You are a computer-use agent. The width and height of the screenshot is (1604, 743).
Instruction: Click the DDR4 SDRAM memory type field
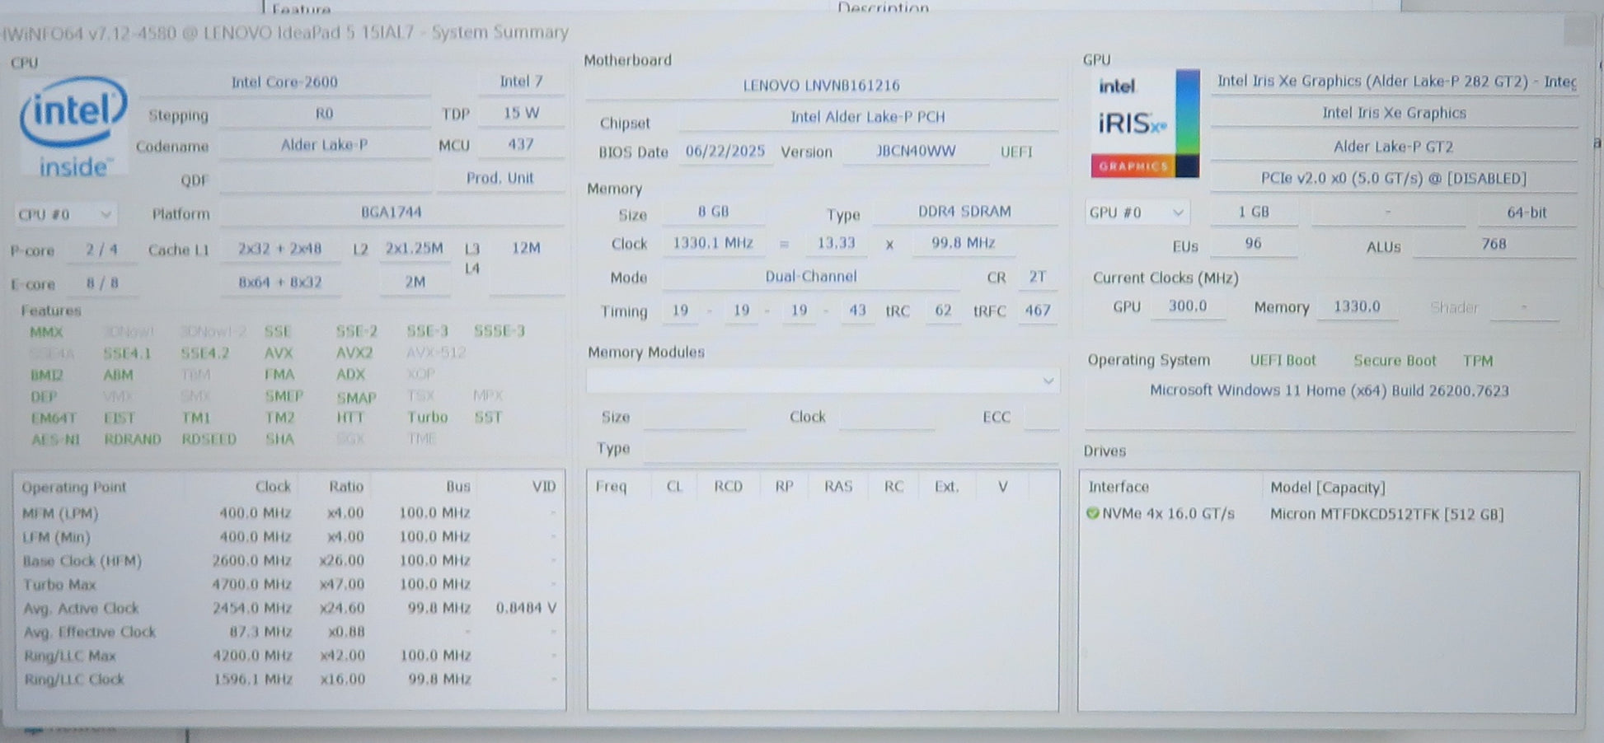point(964,212)
